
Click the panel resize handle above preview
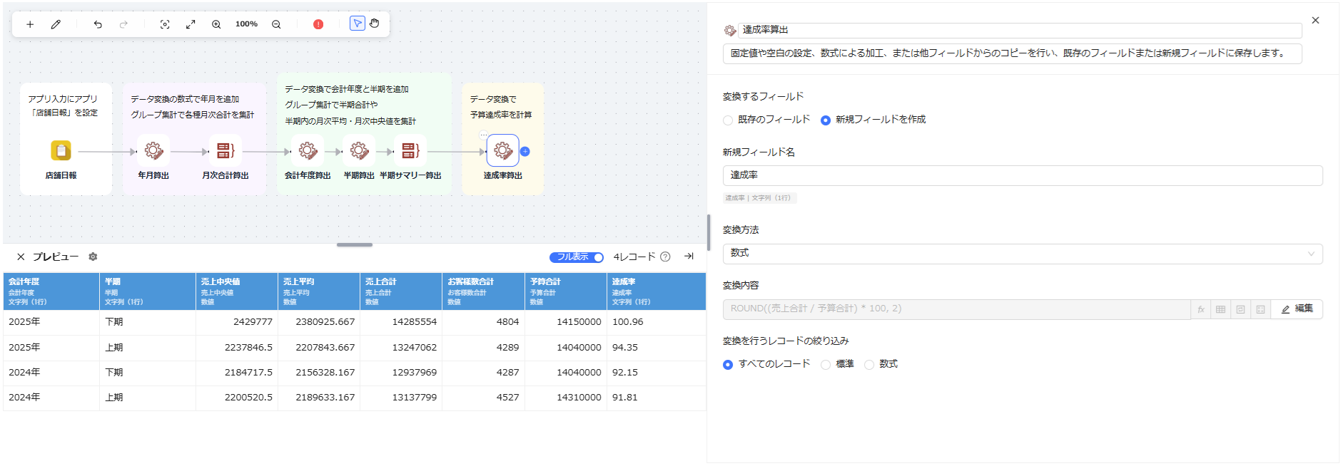point(355,244)
